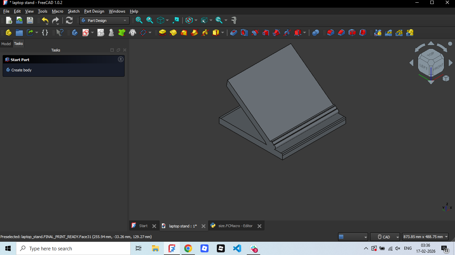
Task: Undo the last action
Action: tap(45, 20)
